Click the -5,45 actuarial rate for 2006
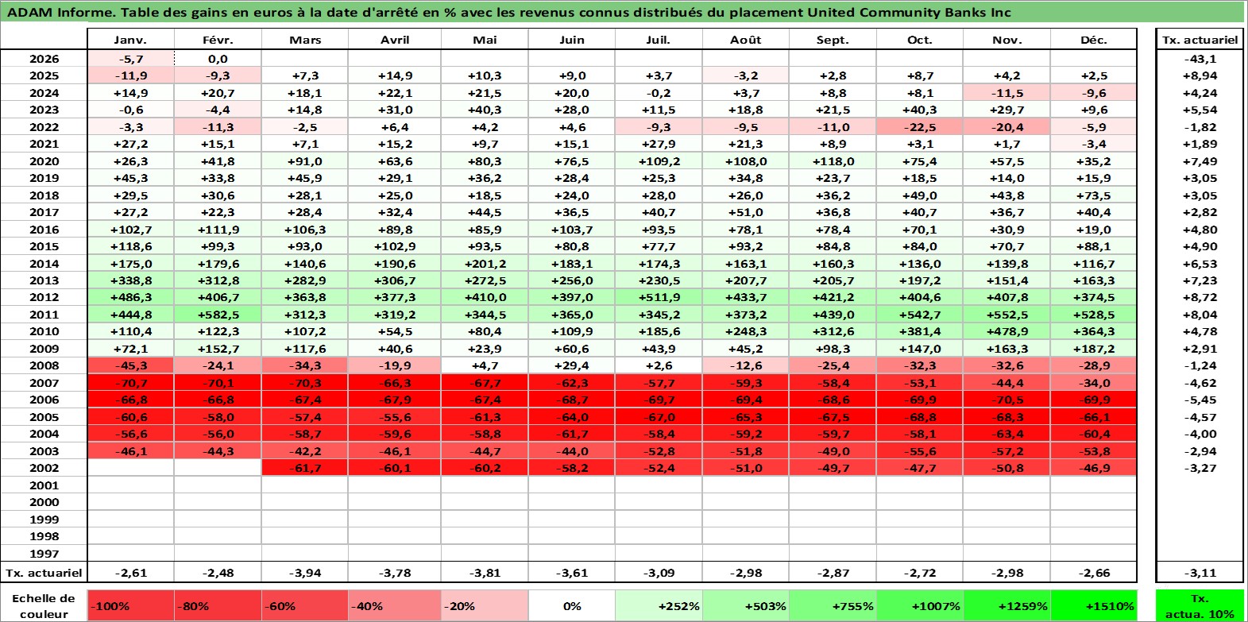1248x622 pixels. (1200, 400)
